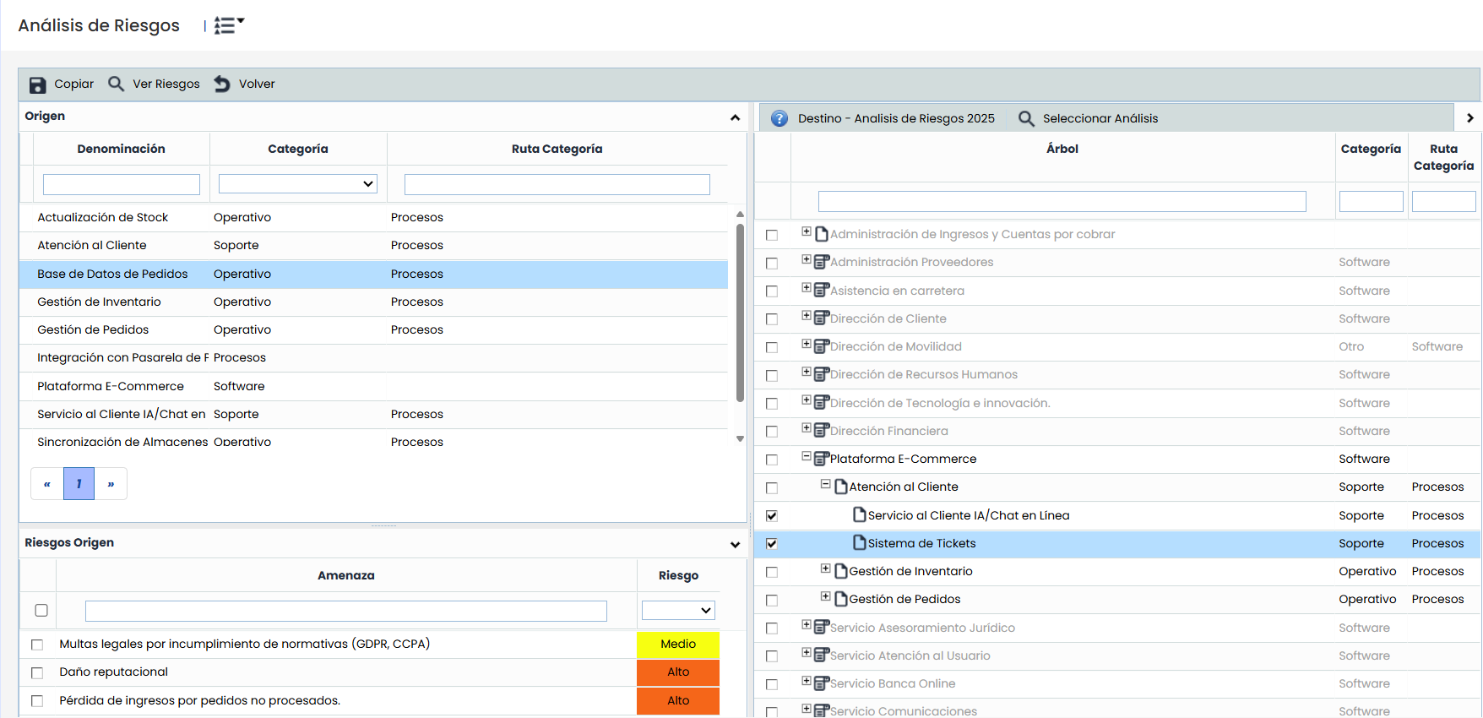This screenshot has width=1483, height=718.
Task: Click the Seleccionar Análisis search icon
Action: coord(1026,118)
